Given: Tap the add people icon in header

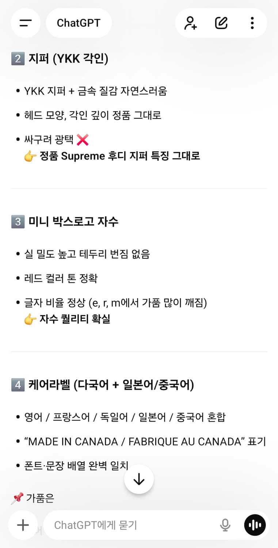Looking at the screenshot, I should tap(190, 23).
